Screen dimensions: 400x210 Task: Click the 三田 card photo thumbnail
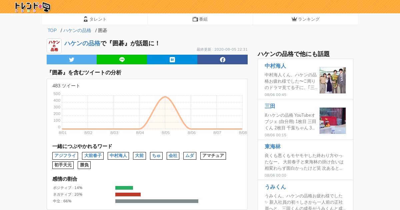tap(333, 121)
